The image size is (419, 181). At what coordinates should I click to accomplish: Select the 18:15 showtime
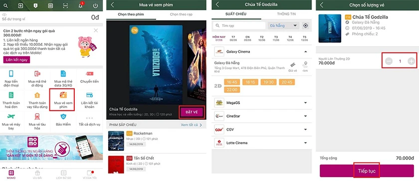(250, 82)
